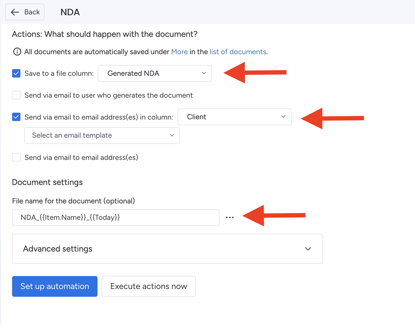Click the document file name input field
This screenshot has width=415, height=325.
pyautogui.click(x=115, y=218)
